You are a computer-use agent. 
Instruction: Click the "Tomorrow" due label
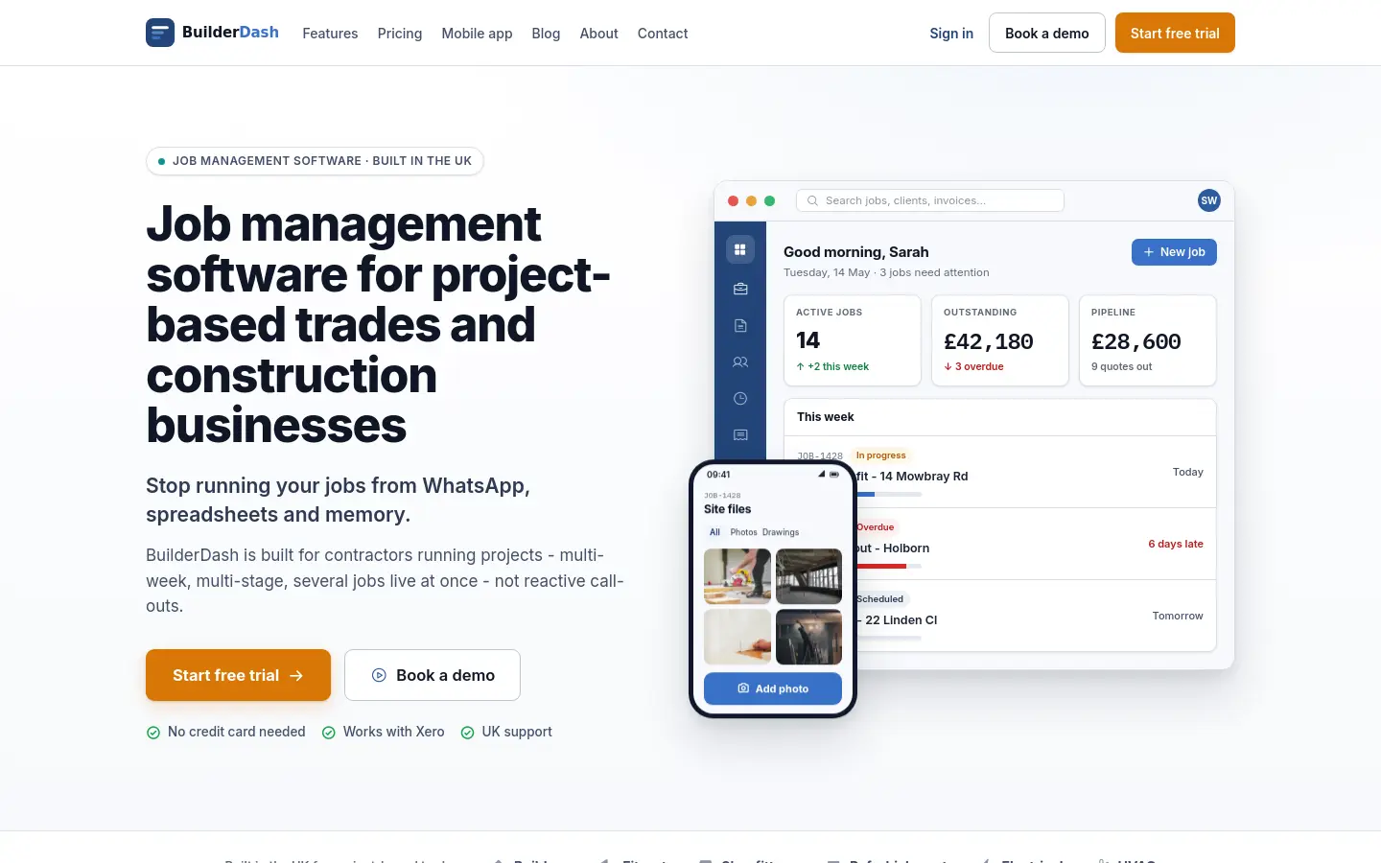1178,616
